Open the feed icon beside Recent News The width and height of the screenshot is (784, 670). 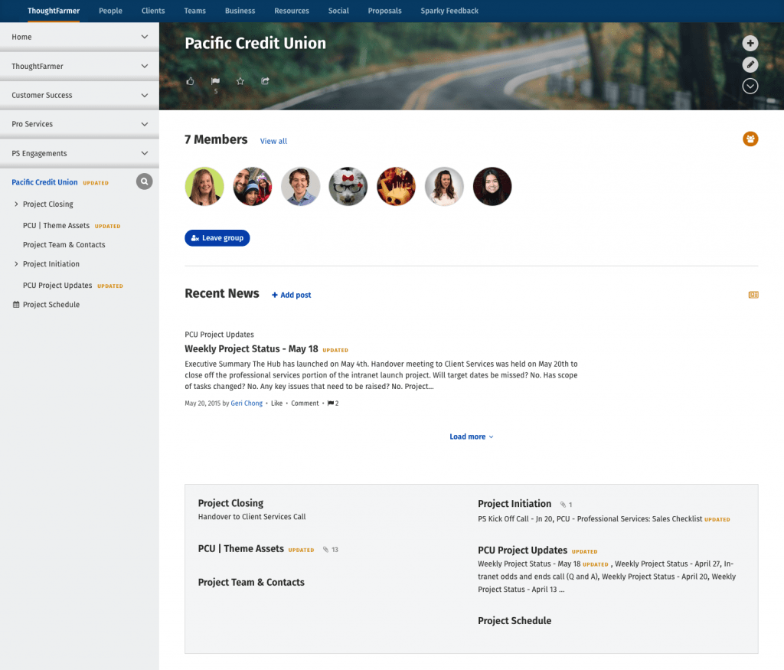pos(753,294)
